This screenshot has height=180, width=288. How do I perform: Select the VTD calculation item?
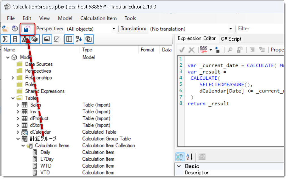[x=45, y=173]
